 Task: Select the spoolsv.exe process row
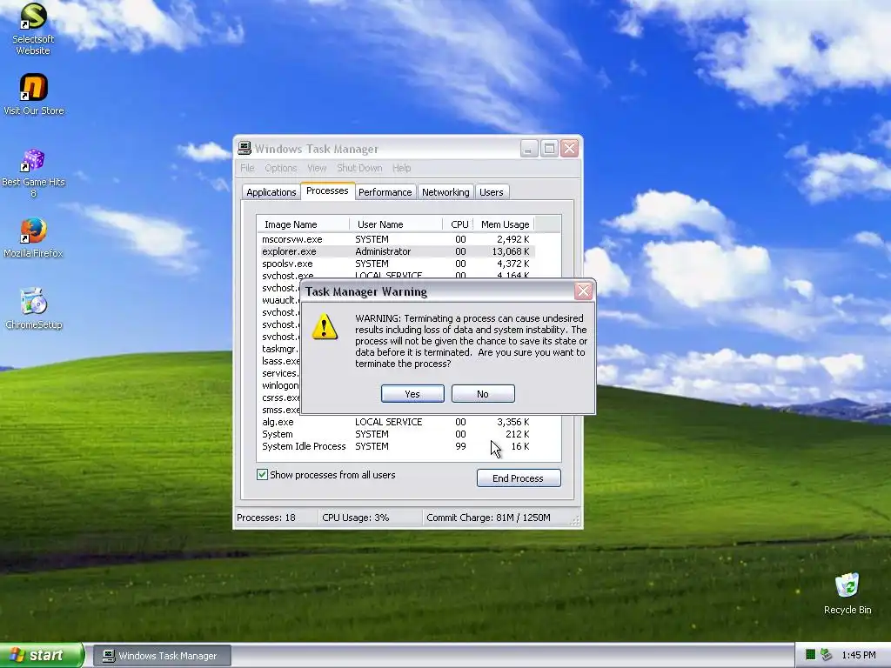(396, 264)
